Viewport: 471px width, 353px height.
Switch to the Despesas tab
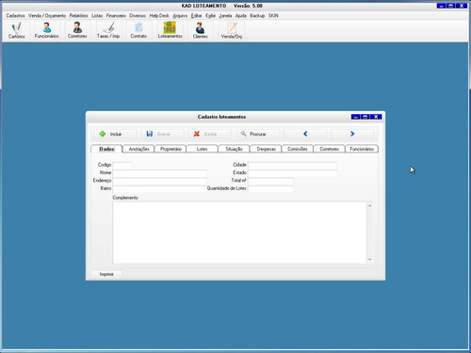pos(266,149)
